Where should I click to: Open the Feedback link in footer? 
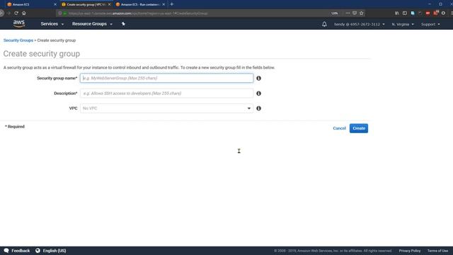21,251
